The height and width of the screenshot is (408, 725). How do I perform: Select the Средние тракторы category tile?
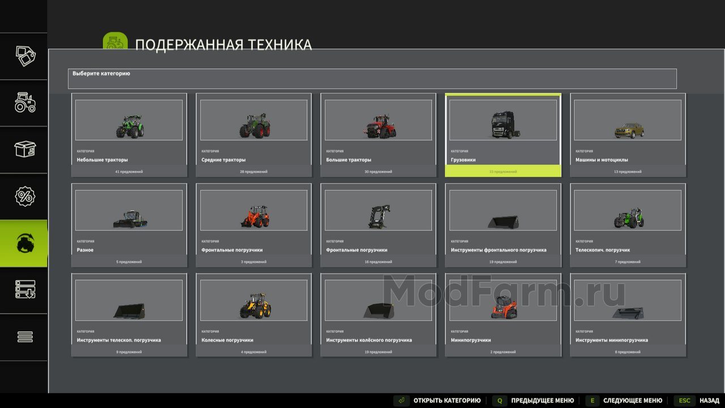(x=254, y=135)
